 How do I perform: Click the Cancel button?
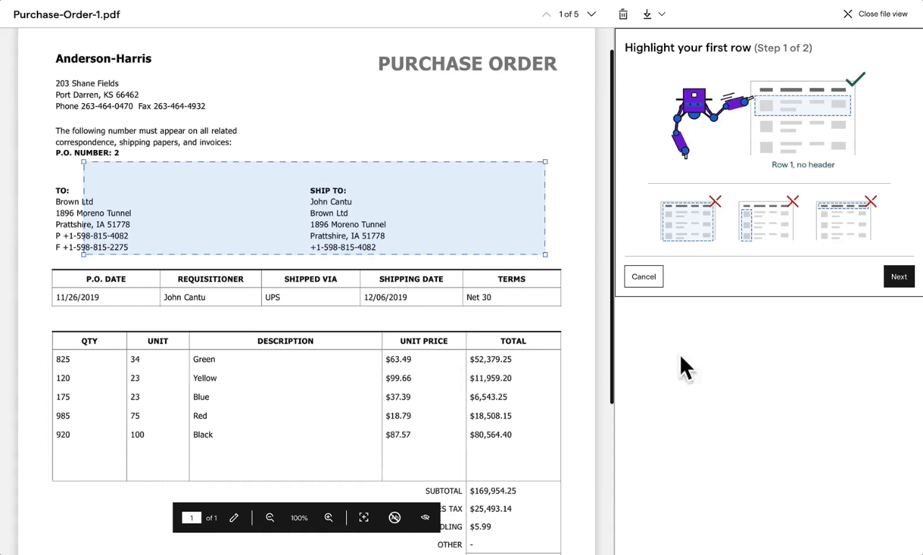644,277
